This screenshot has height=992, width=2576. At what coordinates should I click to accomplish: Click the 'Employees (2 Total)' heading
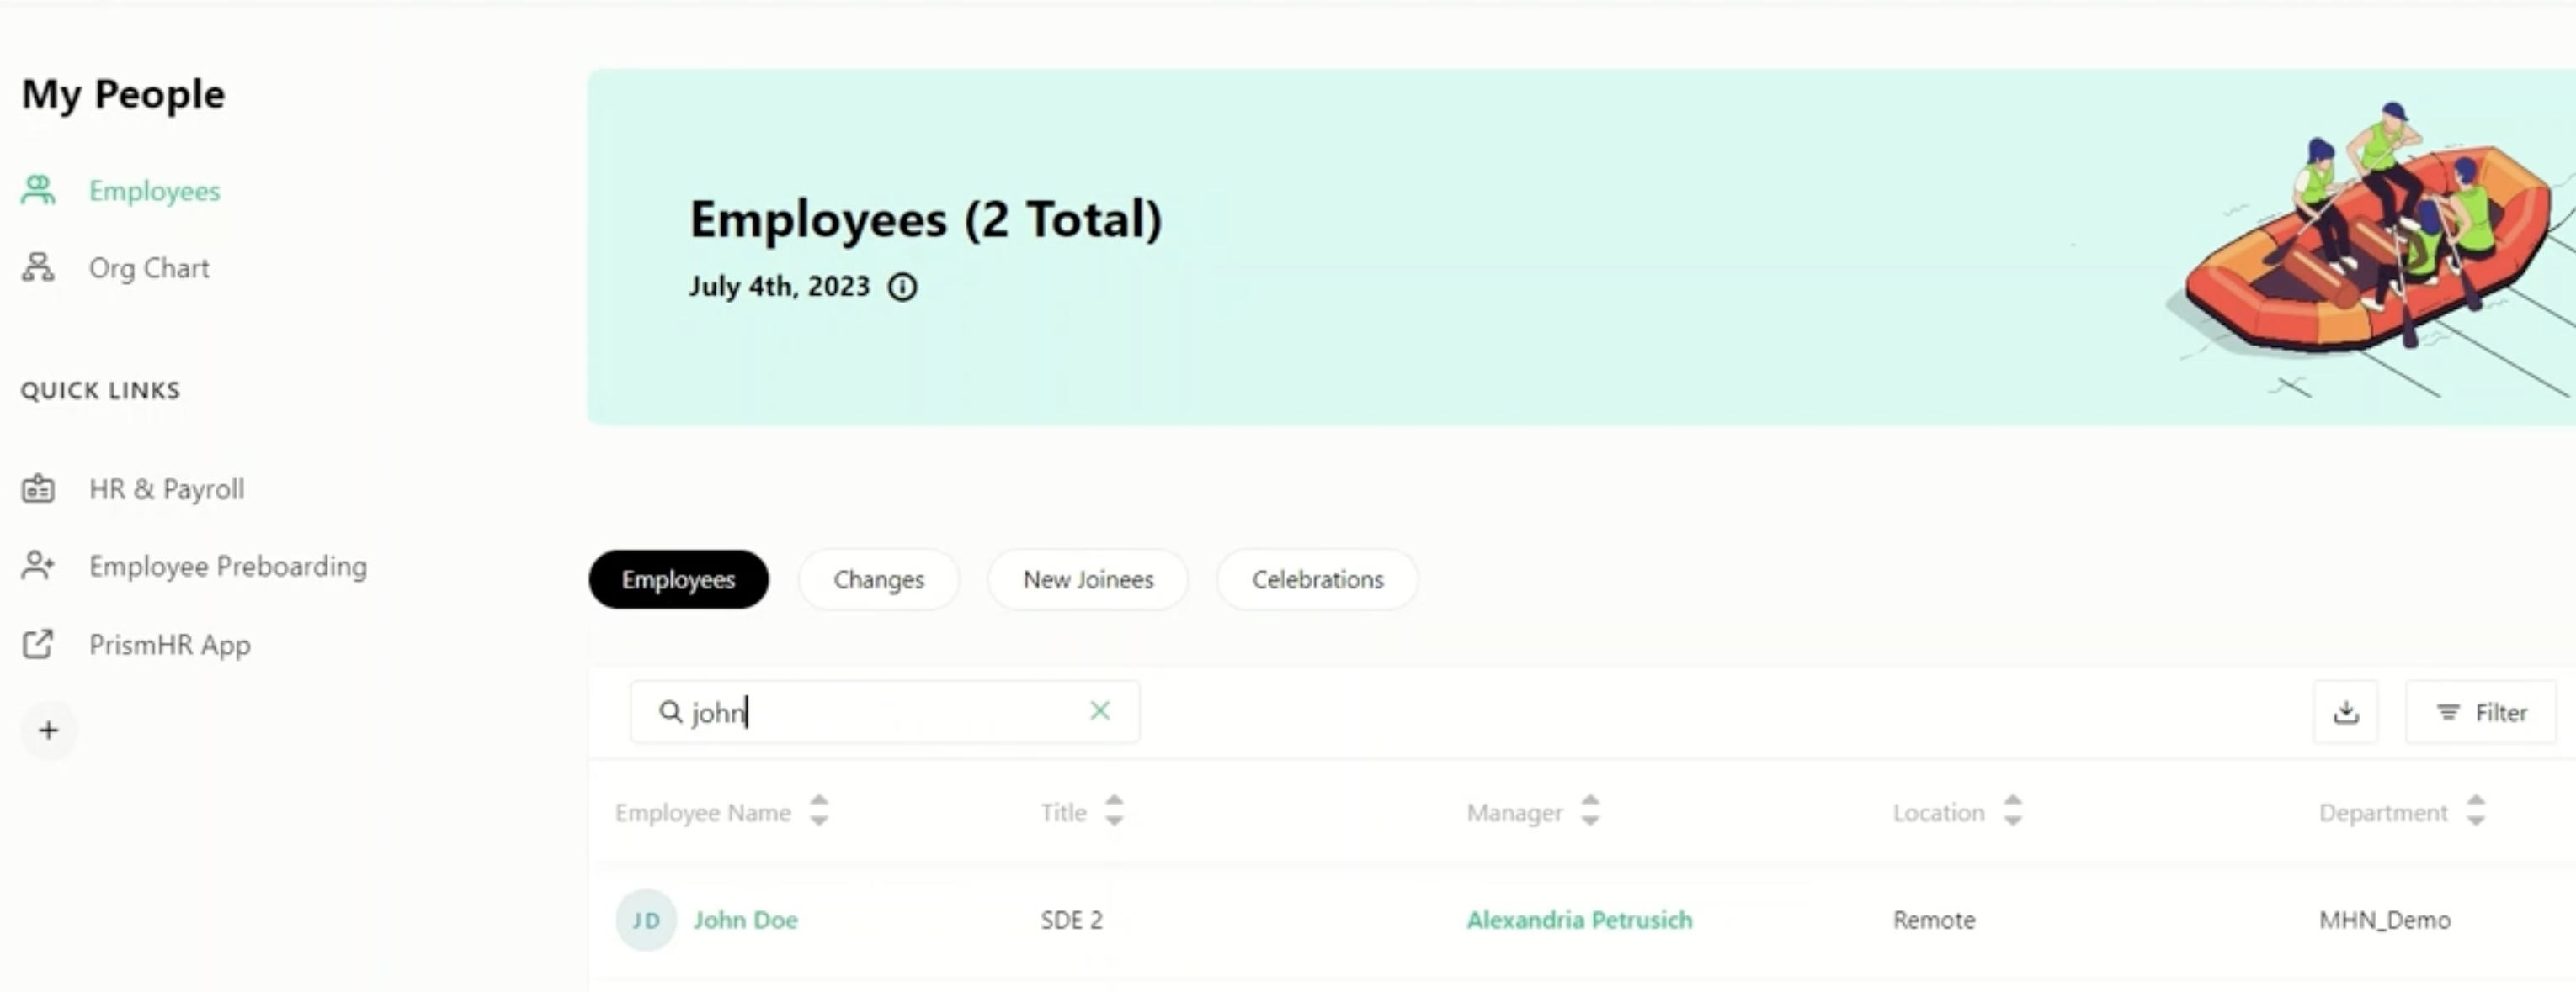pos(926,219)
